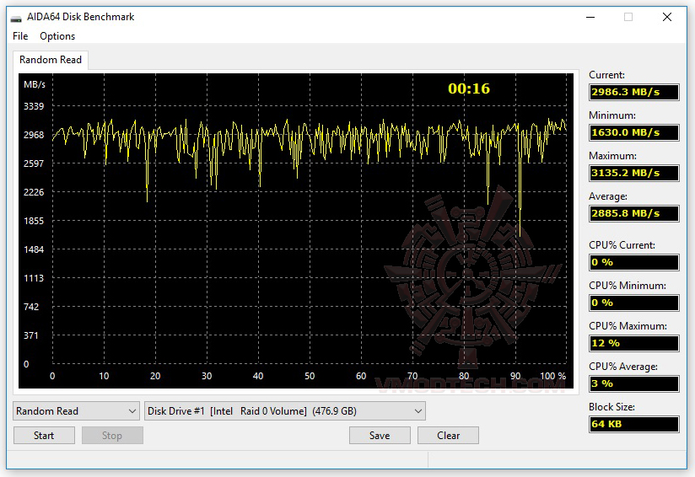The width and height of the screenshot is (695, 477).
Task: Click the Current label above speed value
Action: (x=606, y=75)
